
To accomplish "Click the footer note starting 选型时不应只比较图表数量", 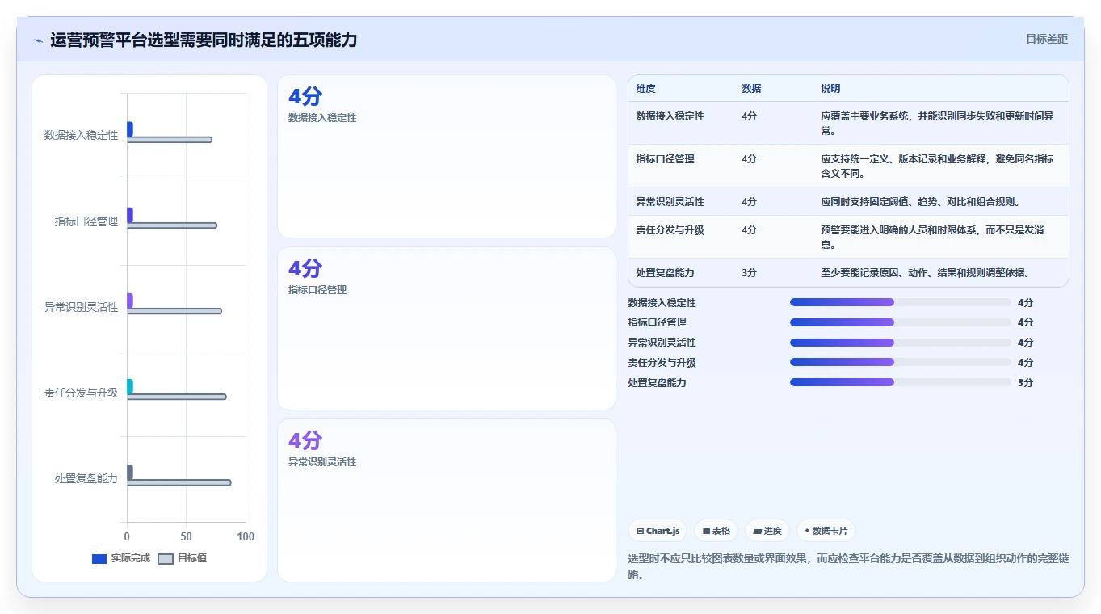I will pos(848,566).
